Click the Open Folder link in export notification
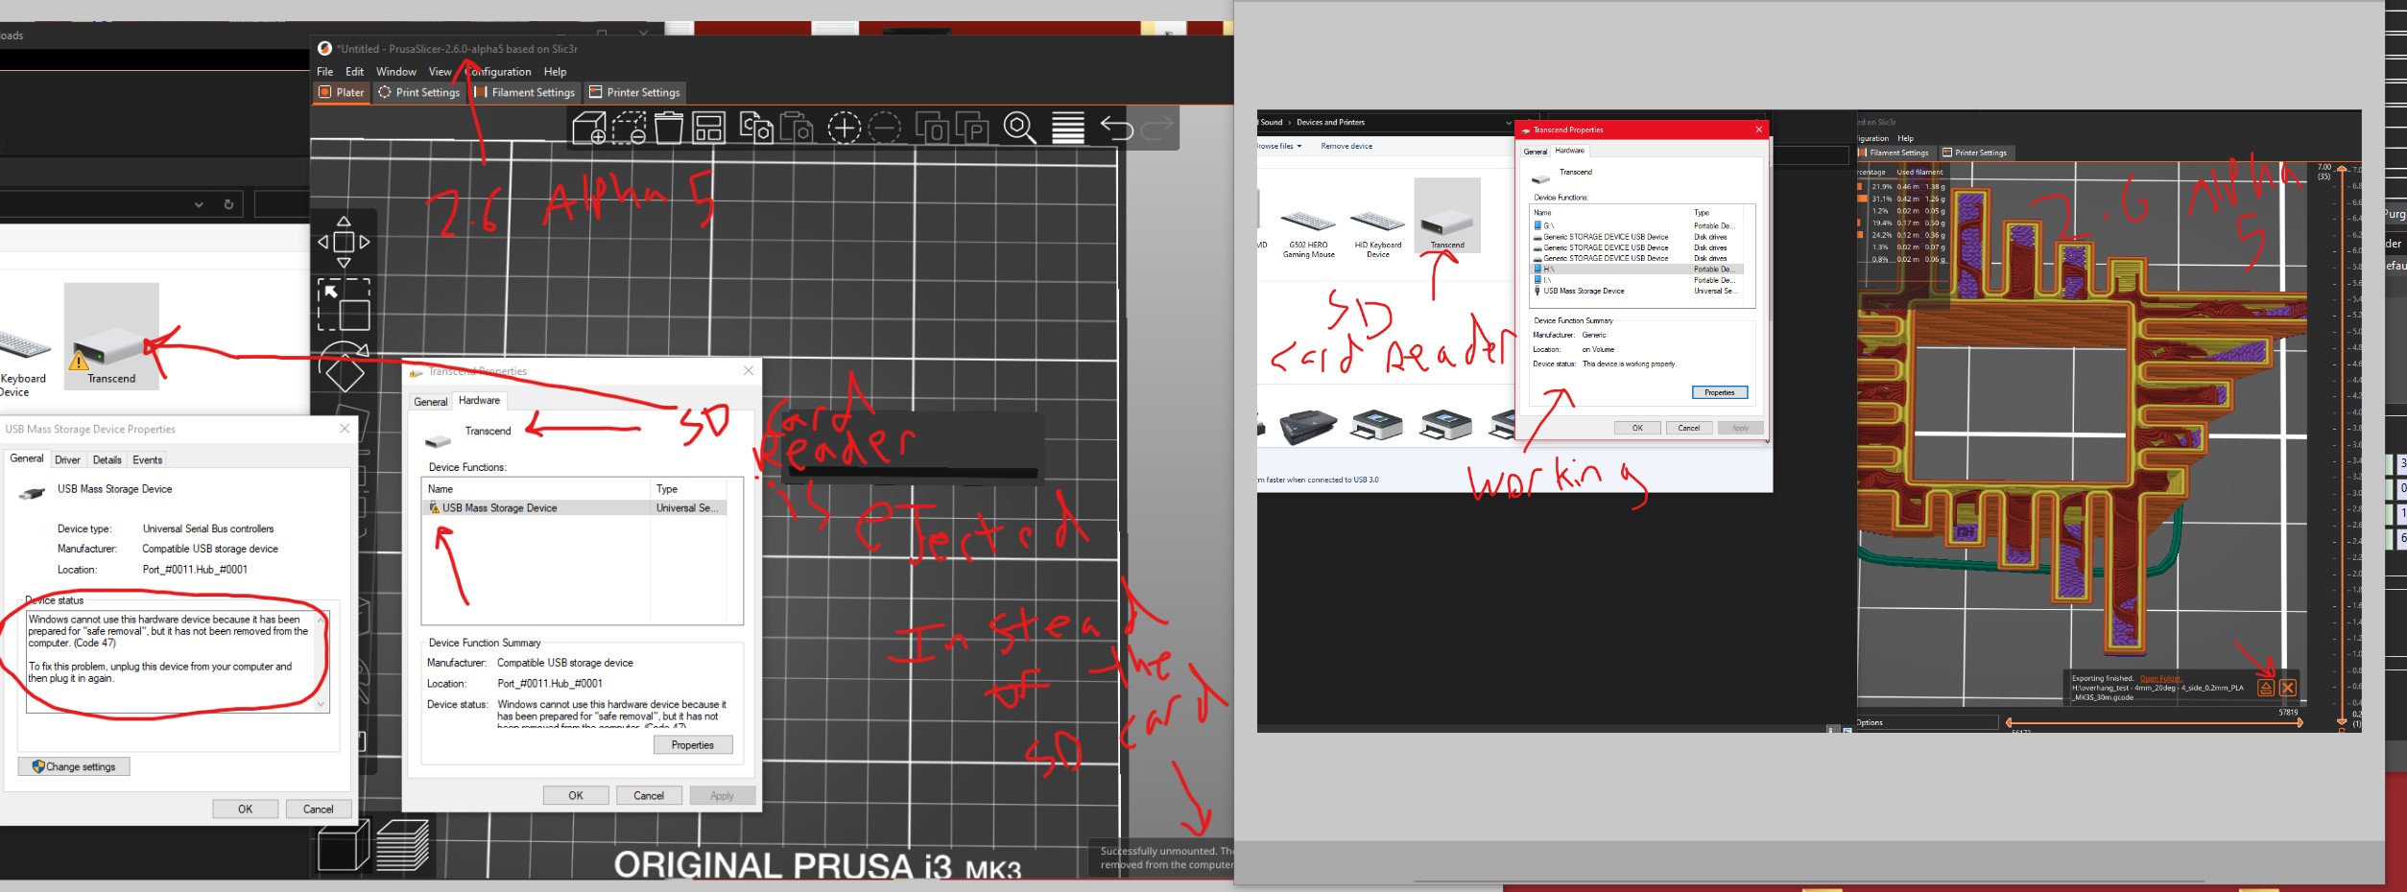The image size is (2407, 892). coord(2160,678)
